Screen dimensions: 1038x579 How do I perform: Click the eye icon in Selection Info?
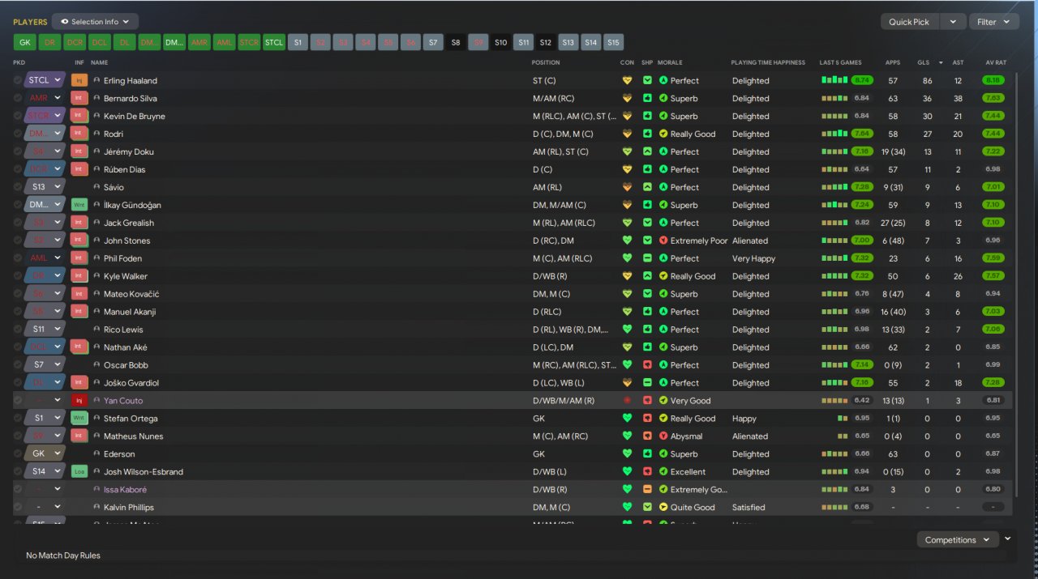point(65,22)
